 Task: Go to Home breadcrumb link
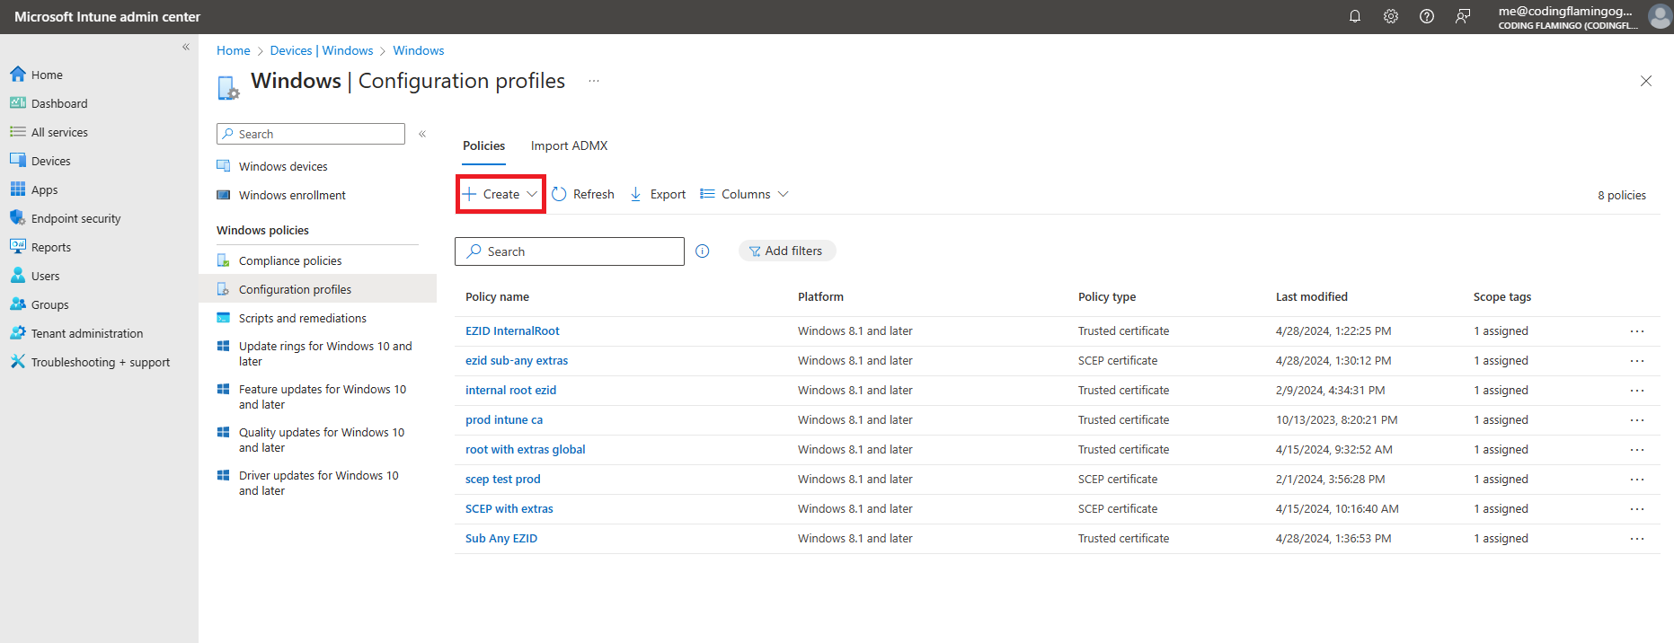point(233,50)
